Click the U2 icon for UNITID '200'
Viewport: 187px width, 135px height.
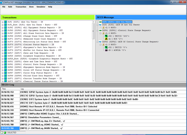106,36
